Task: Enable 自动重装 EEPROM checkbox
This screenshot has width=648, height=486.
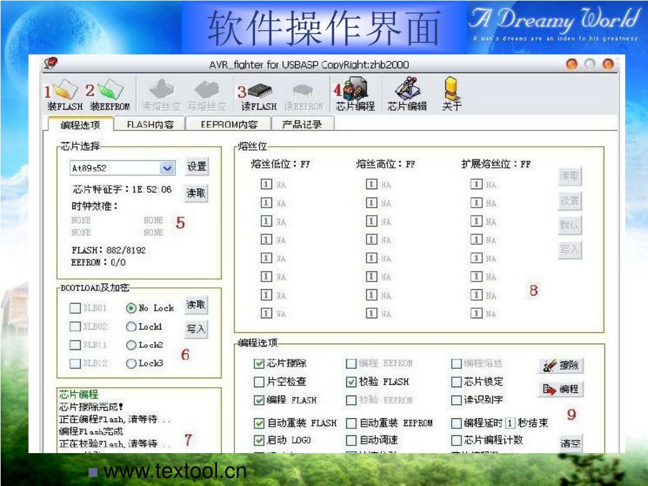Action: tap(351, 423)
